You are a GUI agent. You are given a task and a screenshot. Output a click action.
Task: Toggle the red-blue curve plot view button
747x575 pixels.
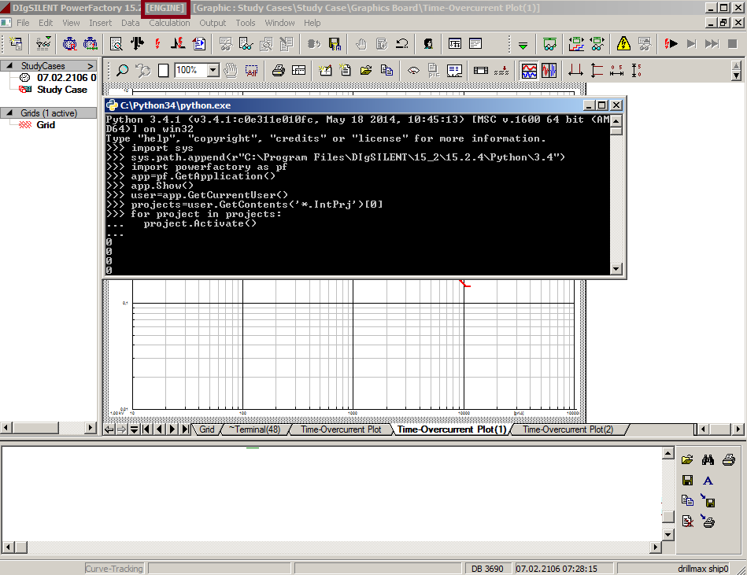coord(529,70)
